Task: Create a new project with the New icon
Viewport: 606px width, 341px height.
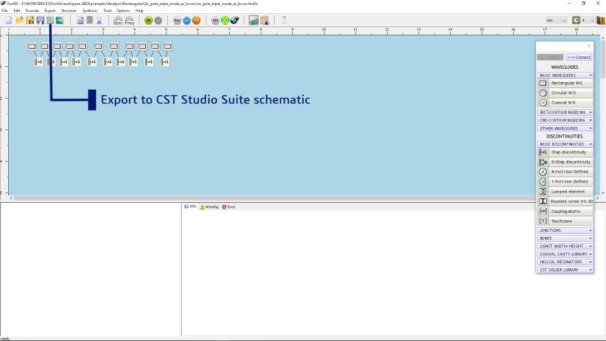Action: click(x=8, y=20)
